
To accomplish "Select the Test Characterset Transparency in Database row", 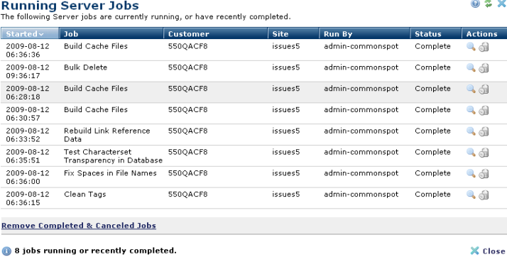I will [253, 156].
